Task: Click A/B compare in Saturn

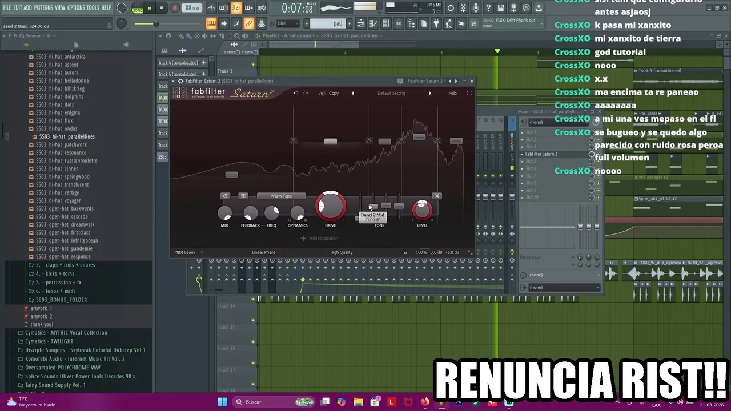Action: coord(322,93)
